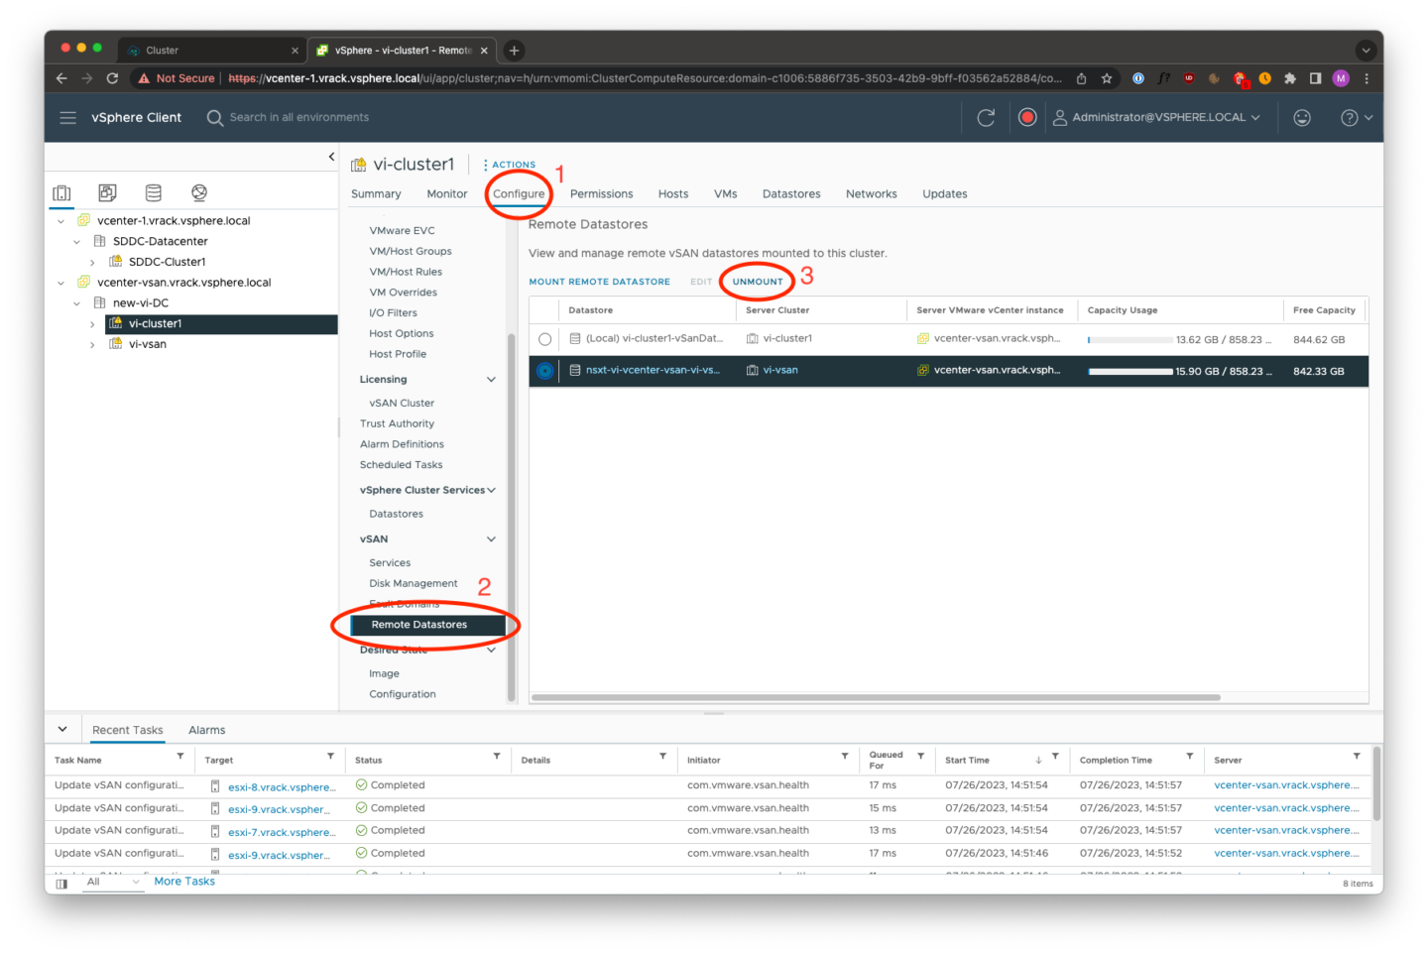
Task: Open the Administrator@VSPHERE.LOCAL account dropdown
Action: 1156,116
